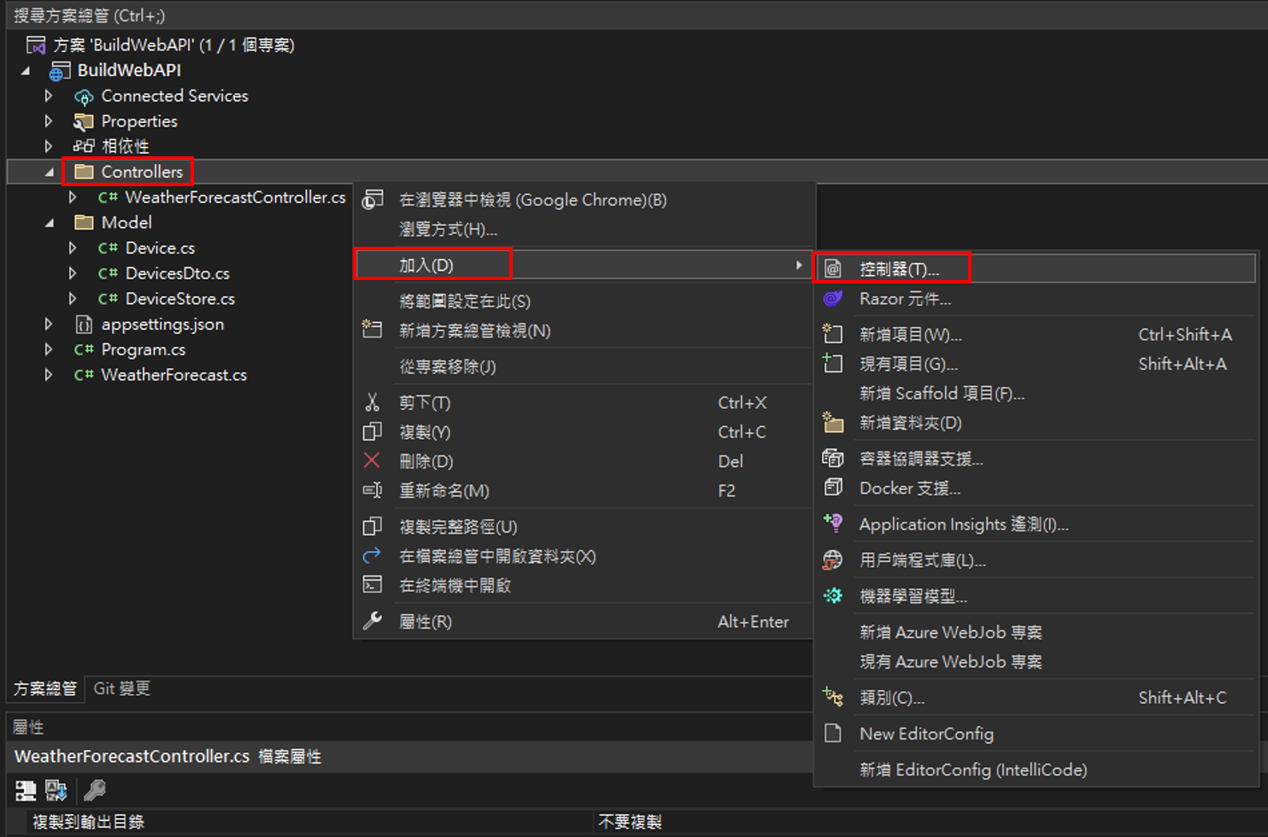Expand the appsettings.json node arrow
The width and height of the screenshot is (1268, 837).
coord(49,324)
